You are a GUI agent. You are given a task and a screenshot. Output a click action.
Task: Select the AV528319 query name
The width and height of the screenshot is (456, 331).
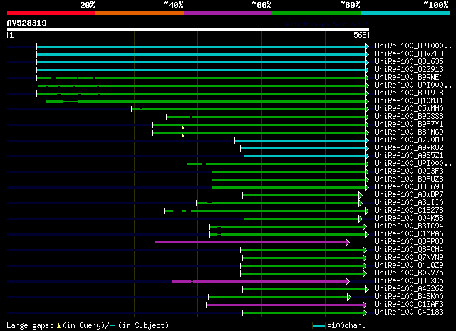[27, 23]
